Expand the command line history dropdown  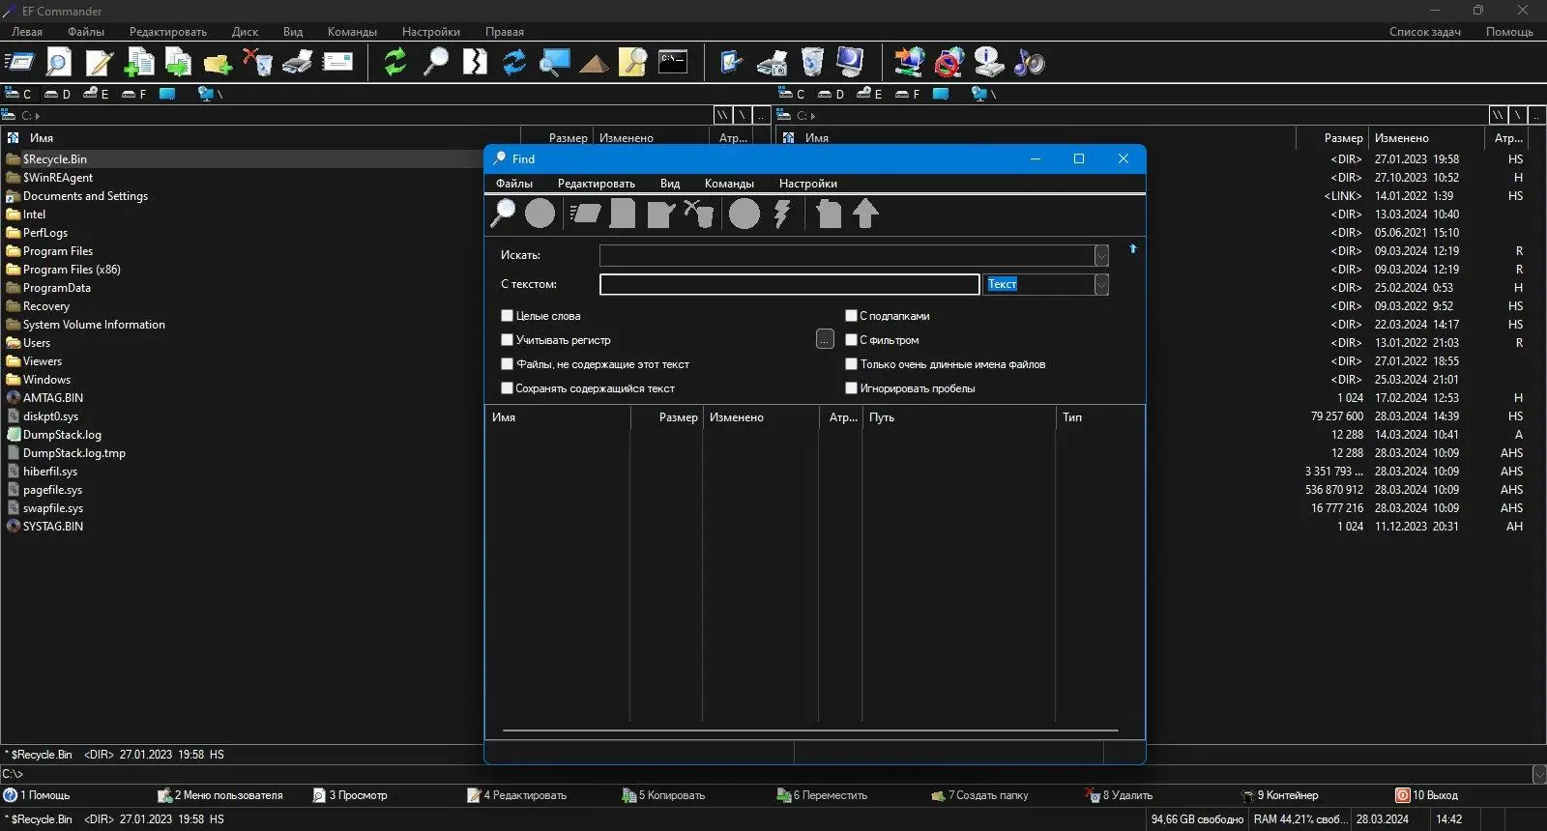click(1539, 774)
